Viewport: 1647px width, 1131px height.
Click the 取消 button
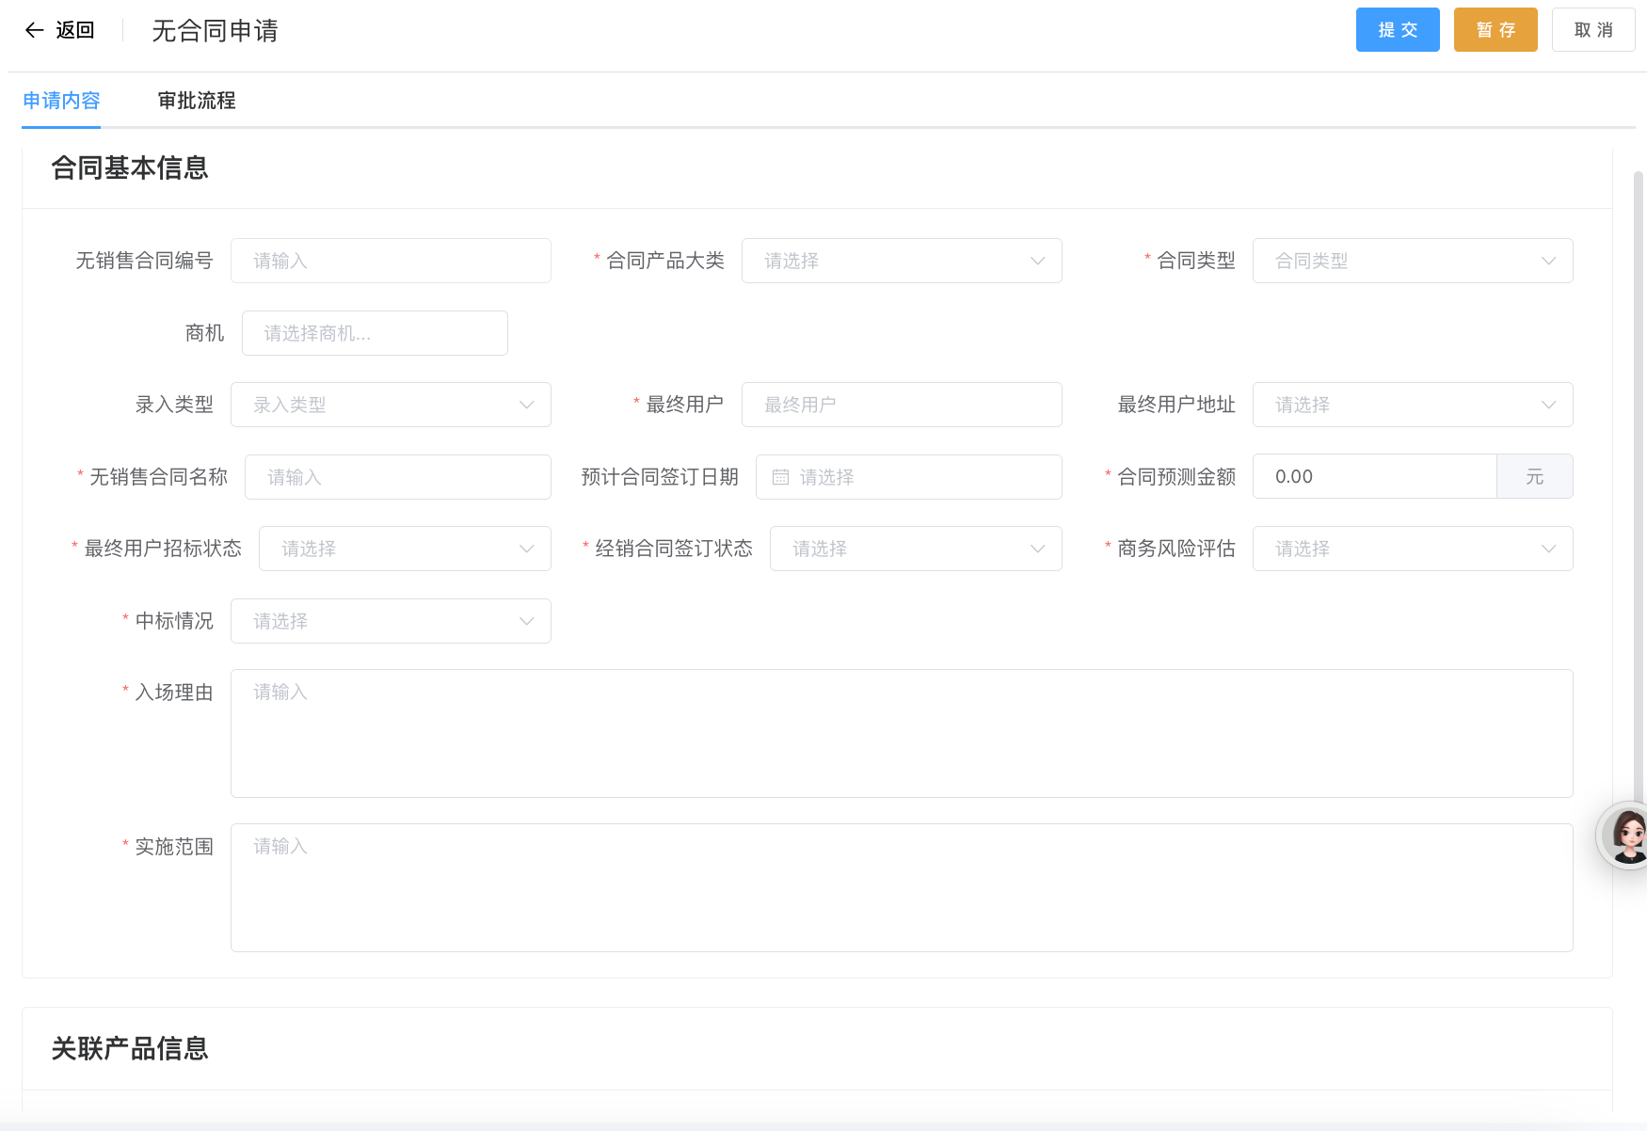point(1592,30)
